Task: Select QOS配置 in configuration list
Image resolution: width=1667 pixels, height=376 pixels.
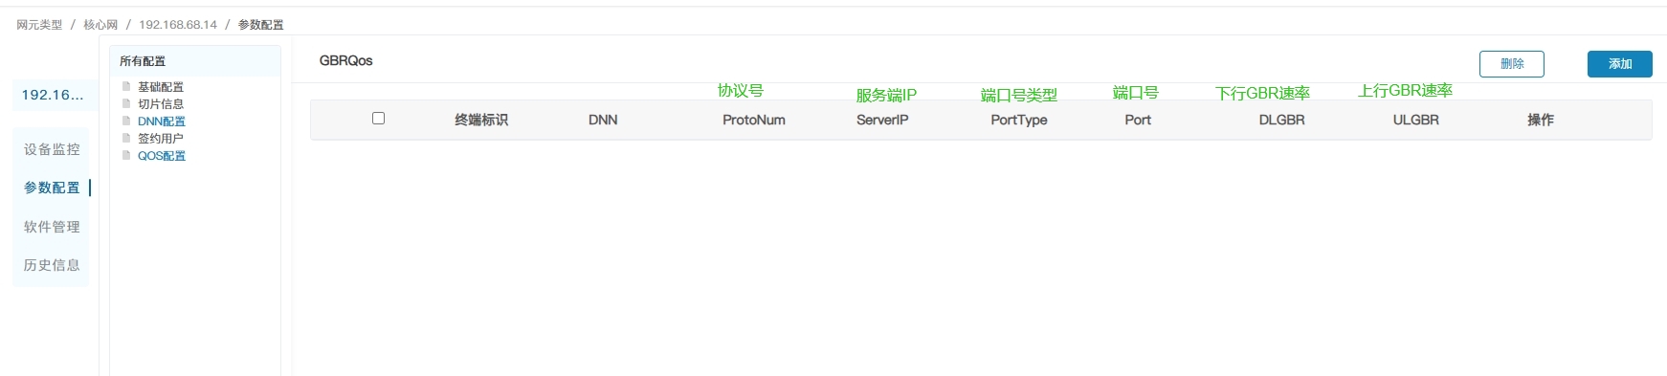Action: pos(162,156)
